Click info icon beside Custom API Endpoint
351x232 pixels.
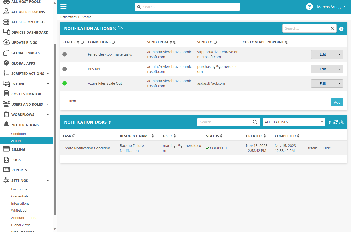[x=287, y=42]
